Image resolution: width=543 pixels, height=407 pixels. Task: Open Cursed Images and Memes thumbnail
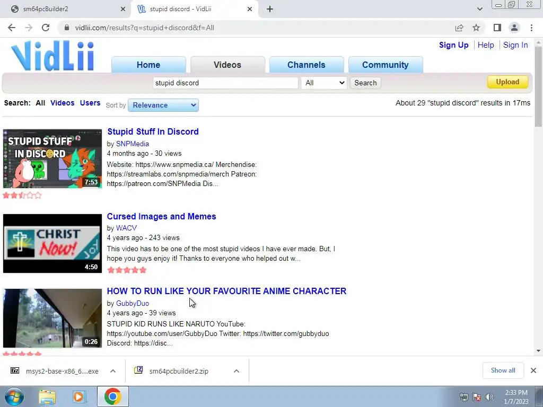[x=52, y=243]
